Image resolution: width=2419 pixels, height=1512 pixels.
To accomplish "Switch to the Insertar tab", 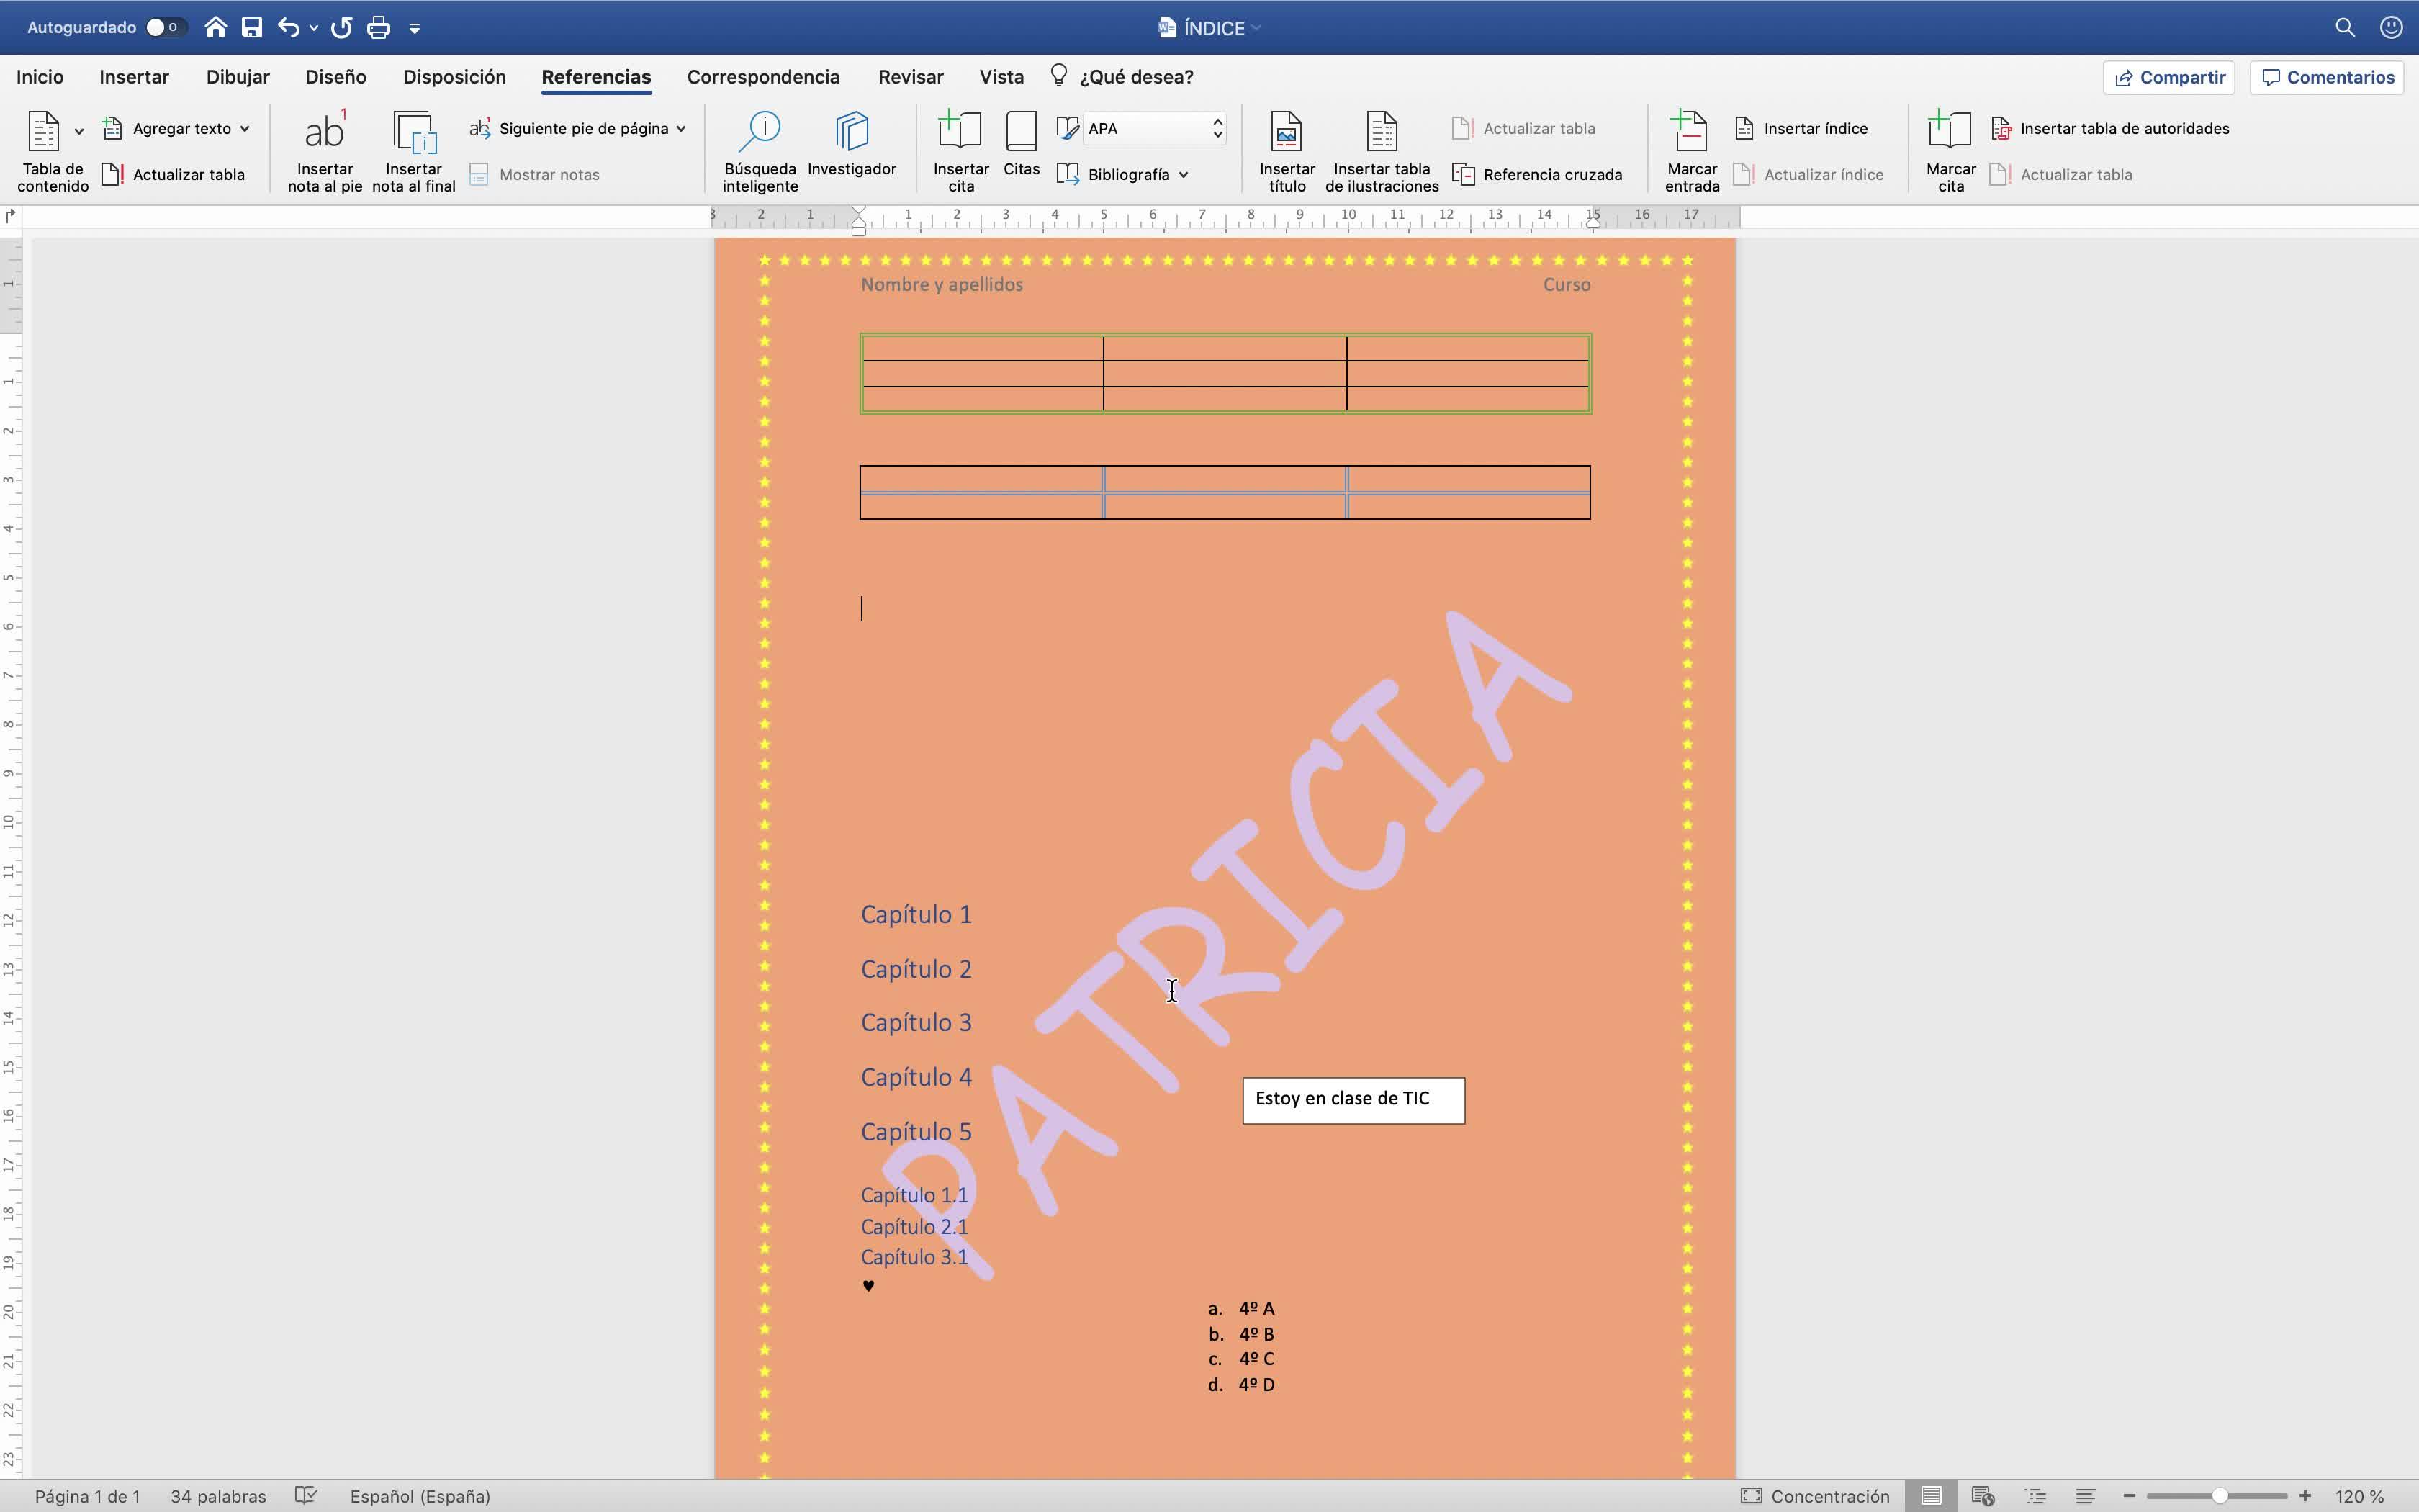I will point(134,77).
